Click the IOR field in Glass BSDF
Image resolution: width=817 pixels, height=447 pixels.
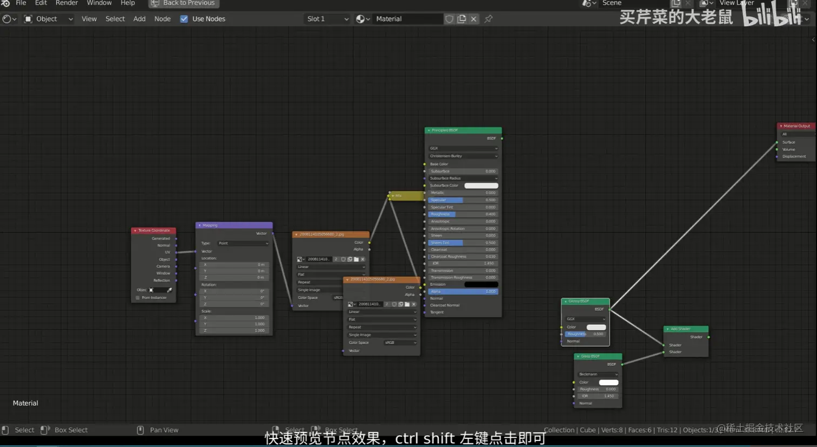pyautogui.click(x=598, y=396)
